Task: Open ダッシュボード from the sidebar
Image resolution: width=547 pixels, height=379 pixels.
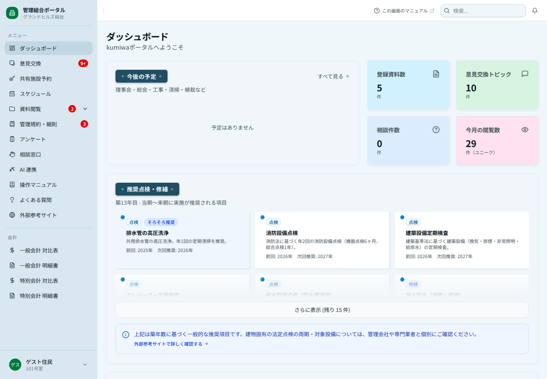Action: (x=49, y=48)
